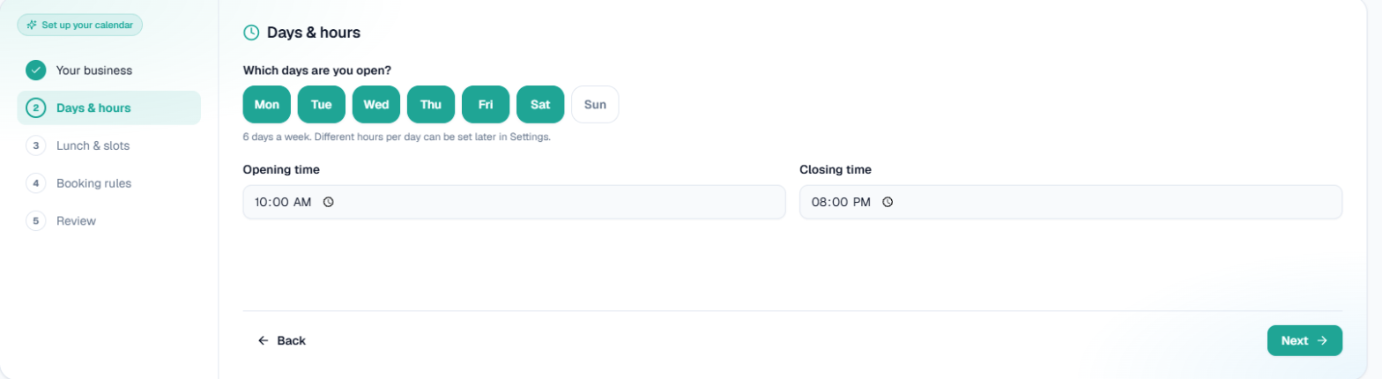The height and width of the screenshot is (379, 1382).
Task: Click the step 4 number circle
Action: (35, 183)
